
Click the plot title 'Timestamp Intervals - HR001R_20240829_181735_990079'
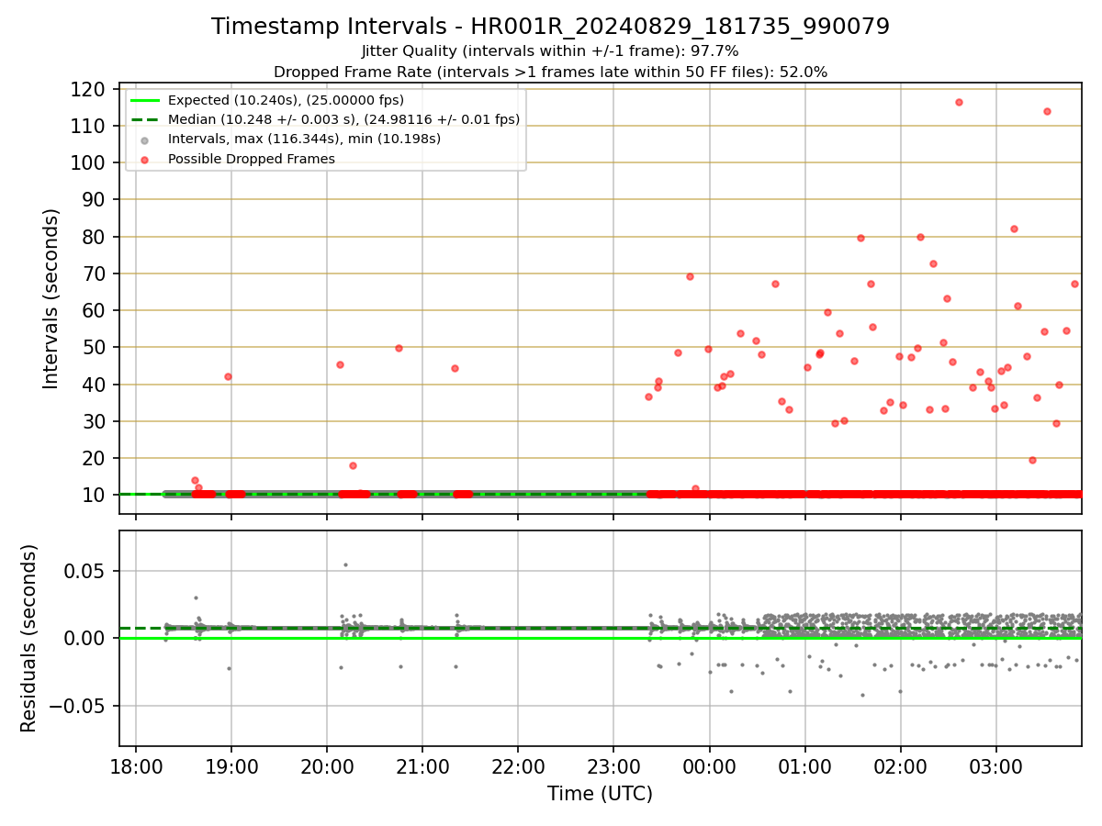pos(550,27)
